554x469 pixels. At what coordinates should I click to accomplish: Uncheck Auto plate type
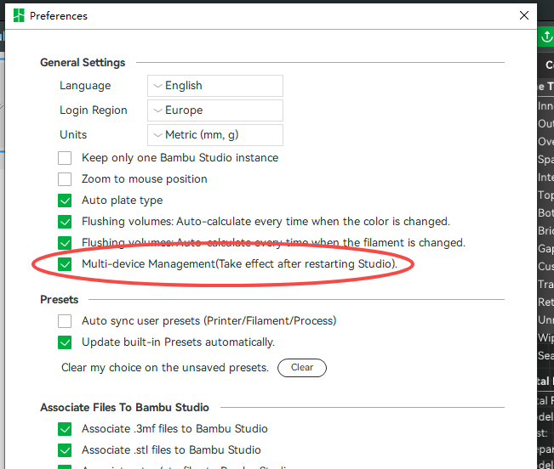pyautogui.click(x=65, y=201)
